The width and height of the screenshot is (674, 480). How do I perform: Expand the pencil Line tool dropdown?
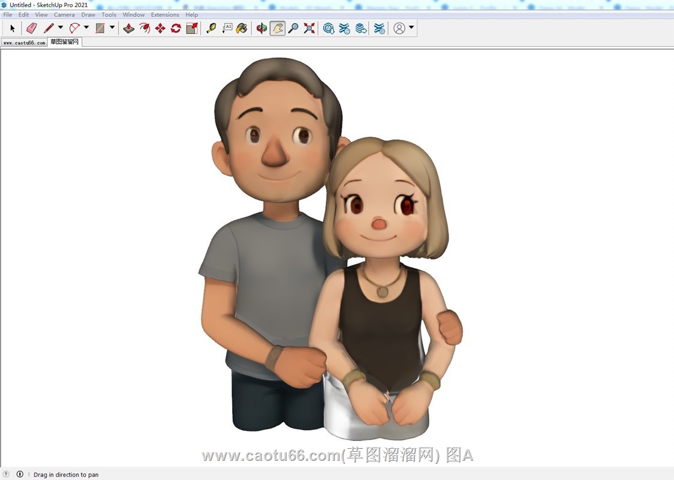point(61,28)
